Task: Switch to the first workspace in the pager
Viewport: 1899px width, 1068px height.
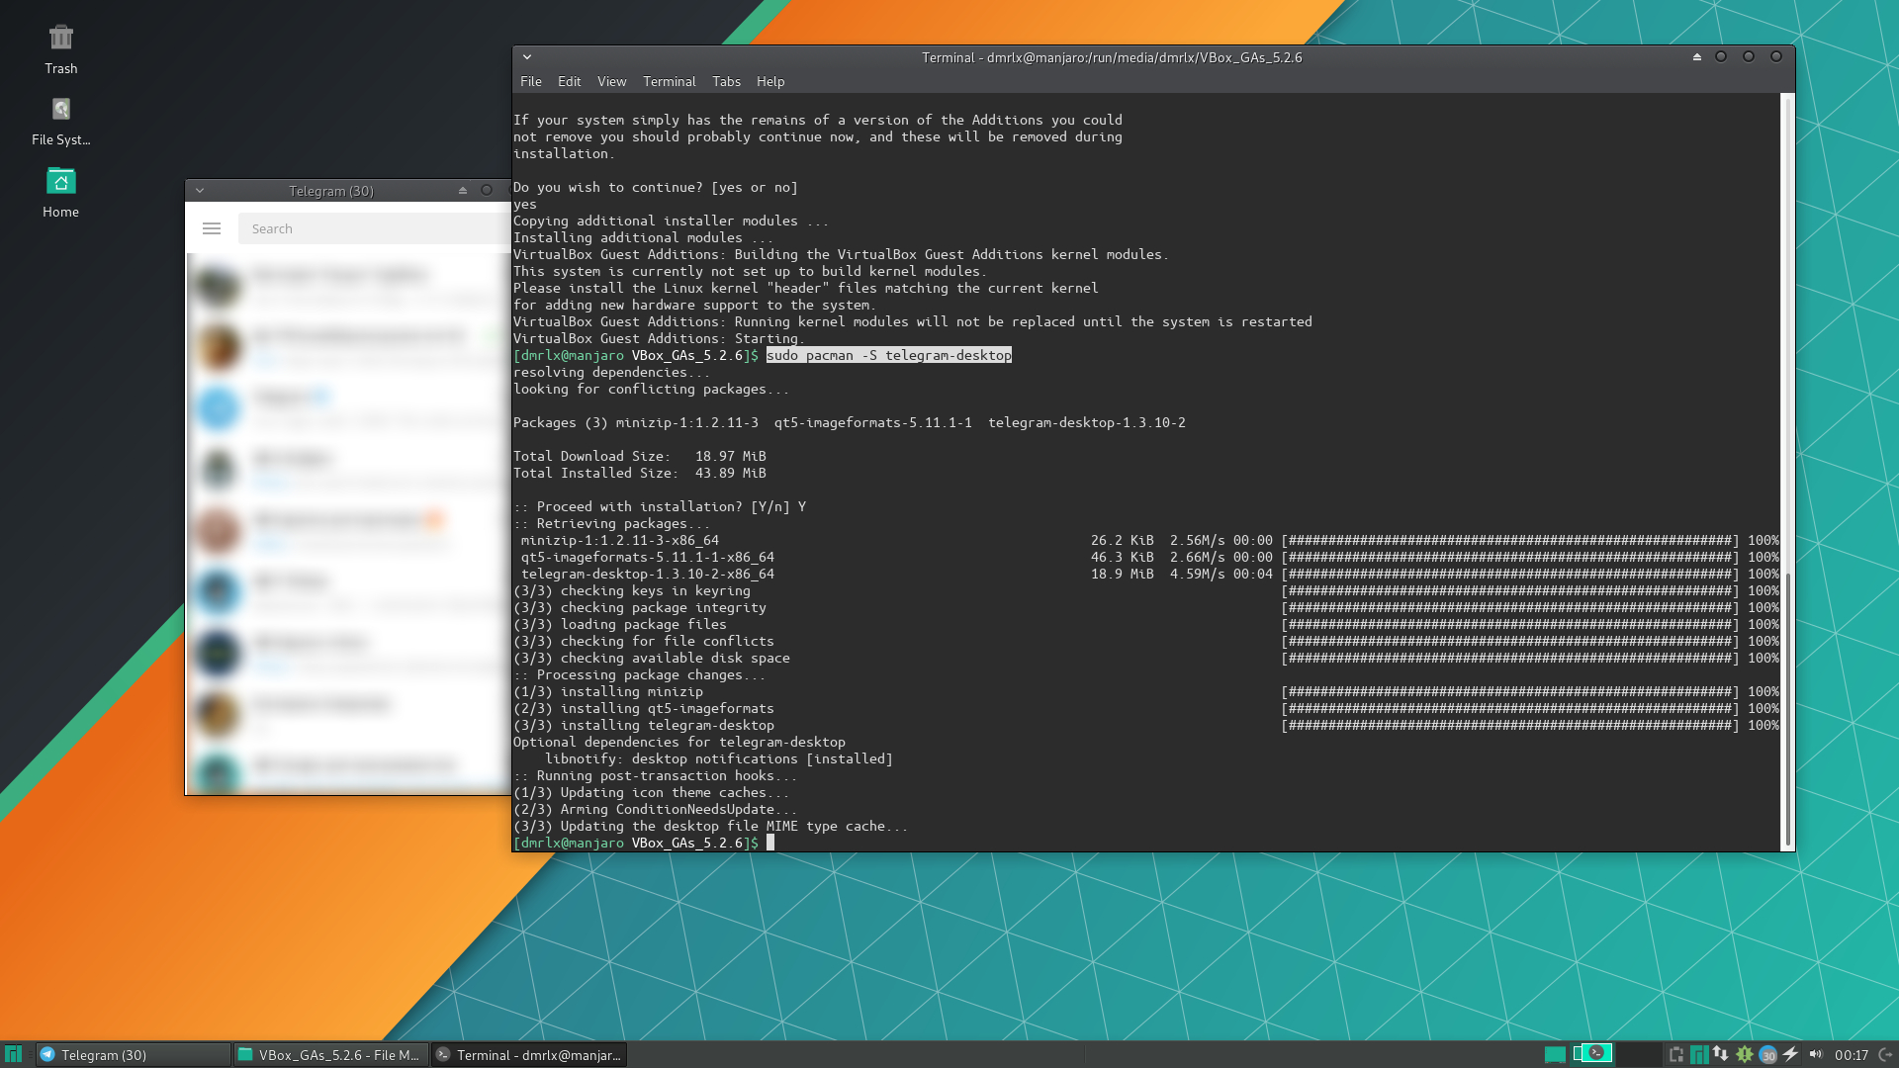Action: pos(1555,1054)
